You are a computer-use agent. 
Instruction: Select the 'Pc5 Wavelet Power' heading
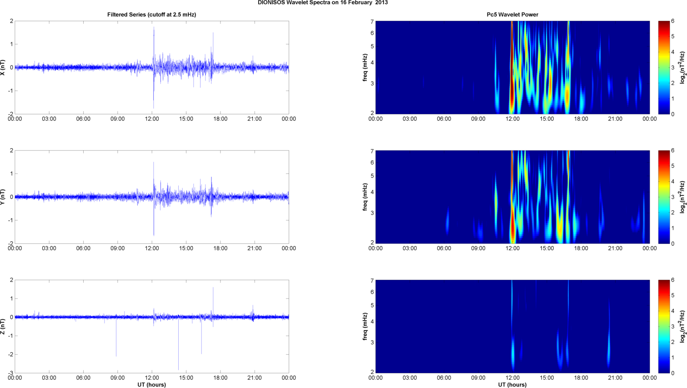coord(512,15)
